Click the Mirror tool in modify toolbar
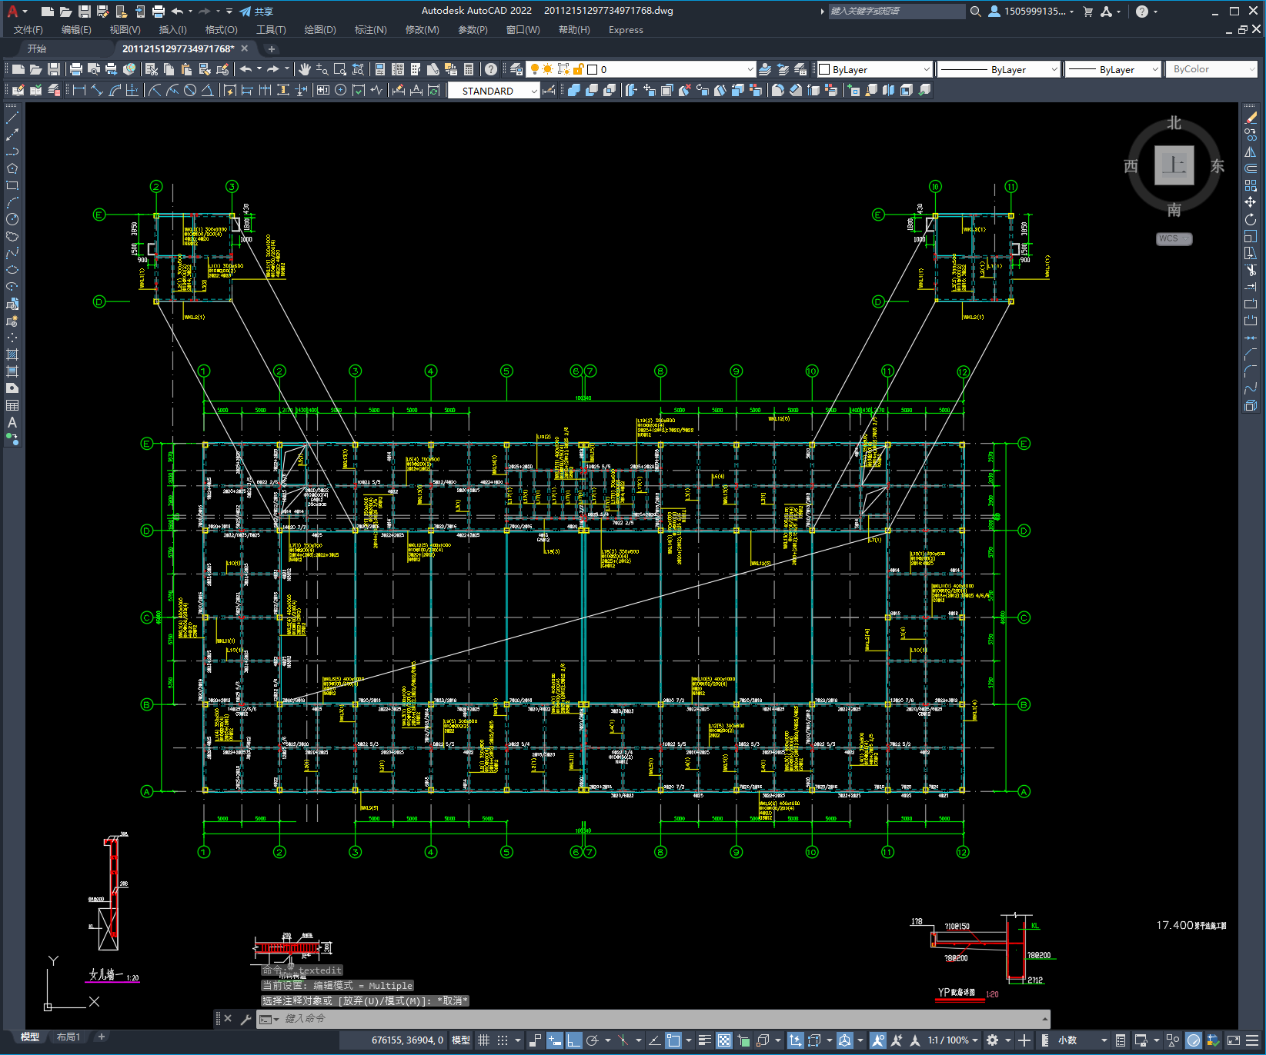 pos(1251,151)
